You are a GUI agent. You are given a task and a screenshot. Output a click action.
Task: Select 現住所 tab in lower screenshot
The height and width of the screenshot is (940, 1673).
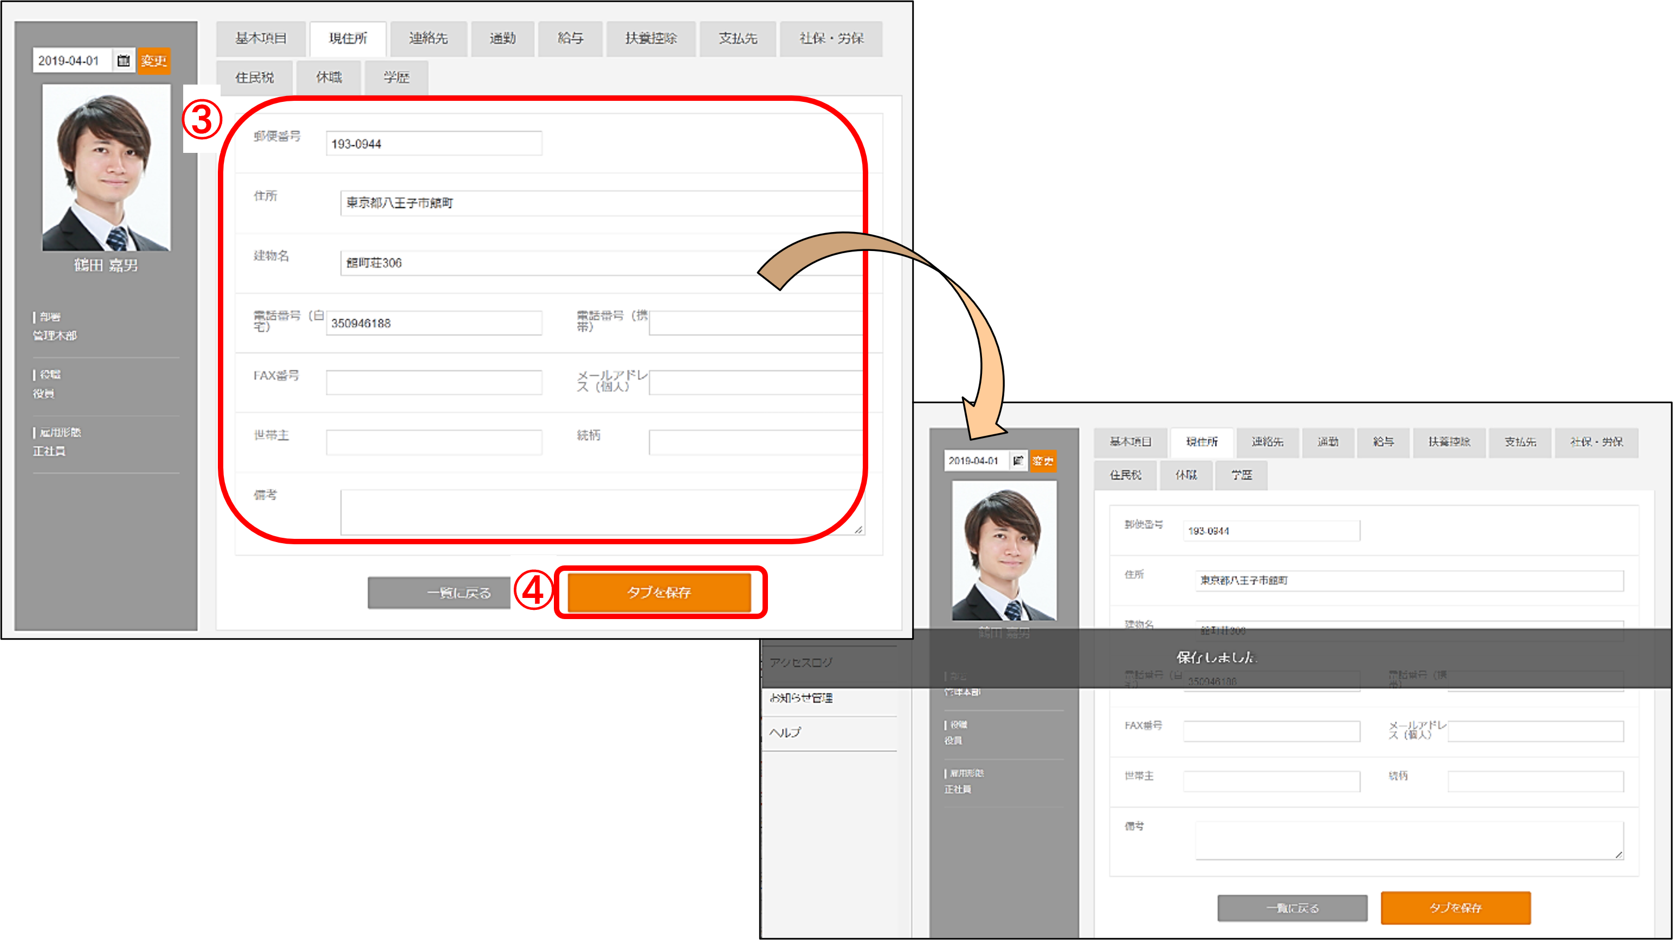click(1202, 442)
